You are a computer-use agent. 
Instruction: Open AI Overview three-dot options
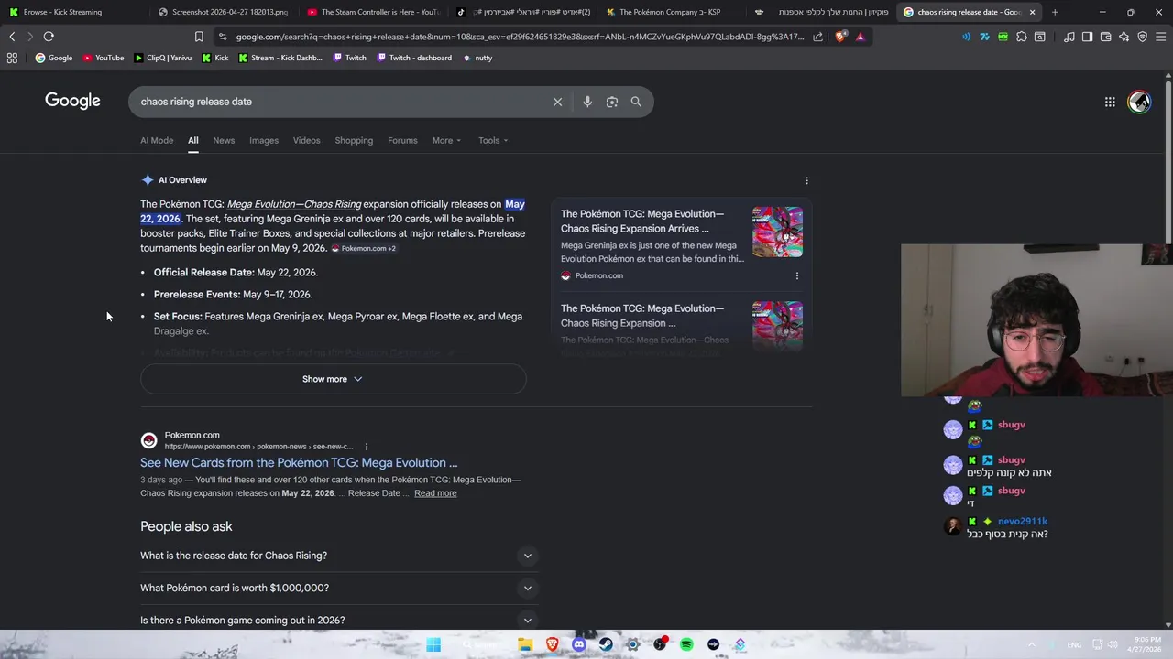(806, 180)
